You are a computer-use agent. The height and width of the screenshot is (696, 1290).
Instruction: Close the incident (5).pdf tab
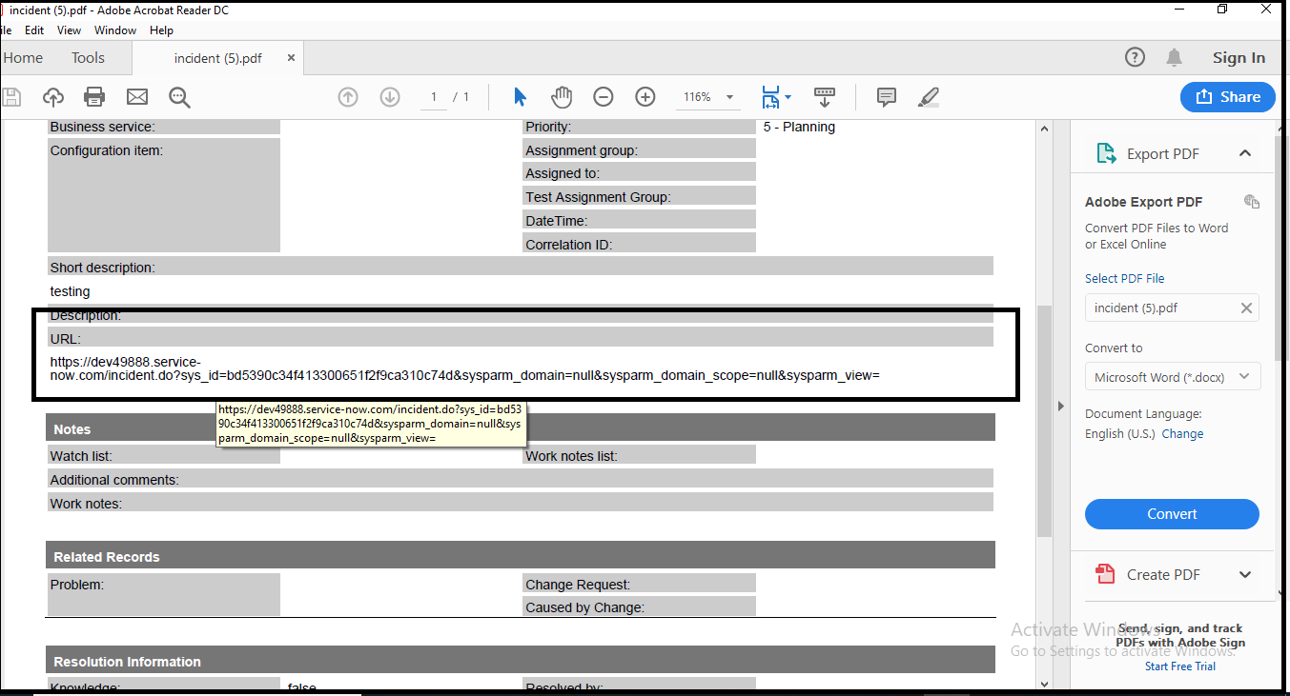pos(292,58)
